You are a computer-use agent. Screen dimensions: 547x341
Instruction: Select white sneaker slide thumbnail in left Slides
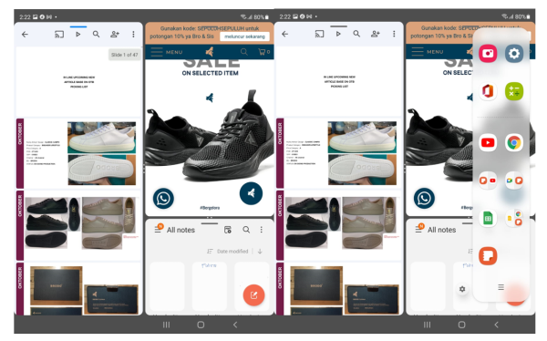click(78, 153)
